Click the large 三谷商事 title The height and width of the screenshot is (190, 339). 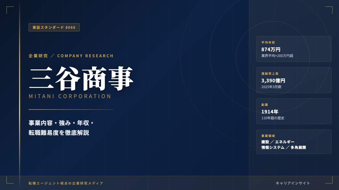pos(81,78)
